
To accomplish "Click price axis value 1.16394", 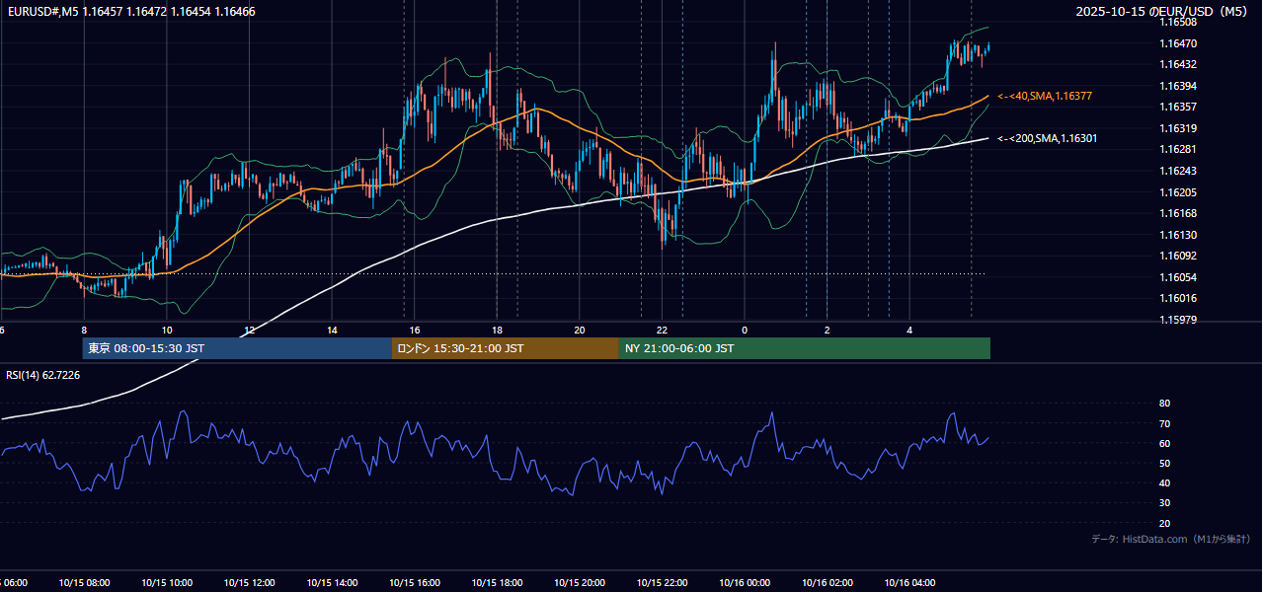I will tap(1178, 86).
